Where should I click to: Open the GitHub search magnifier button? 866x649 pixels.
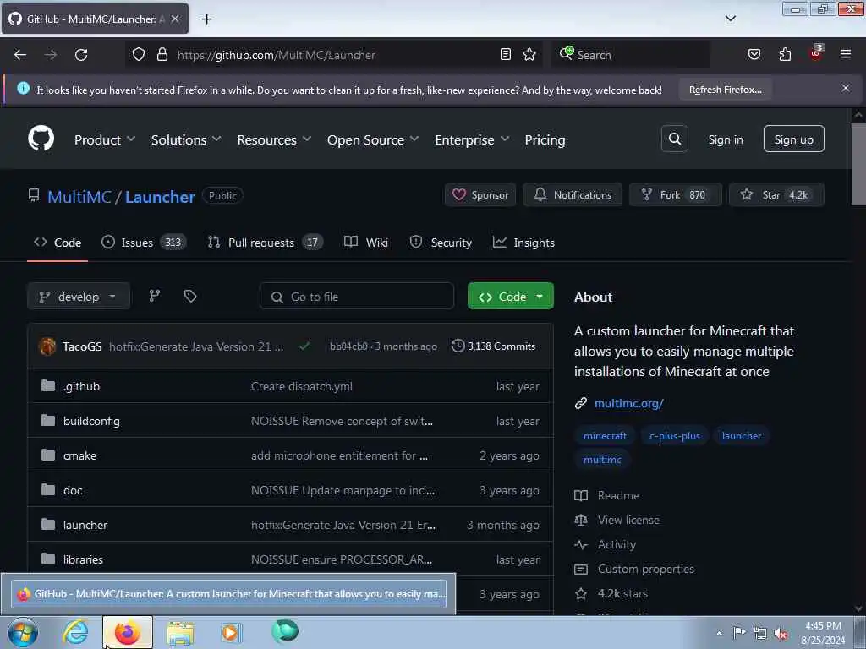674,139
